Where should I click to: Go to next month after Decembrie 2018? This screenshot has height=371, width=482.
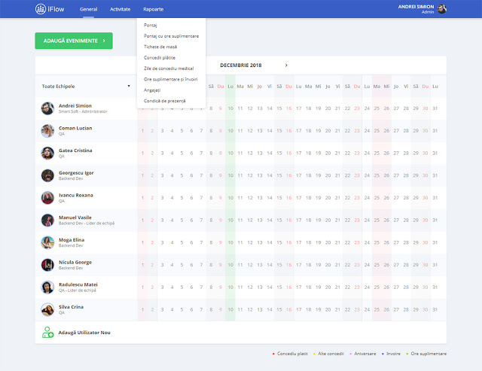286,65
